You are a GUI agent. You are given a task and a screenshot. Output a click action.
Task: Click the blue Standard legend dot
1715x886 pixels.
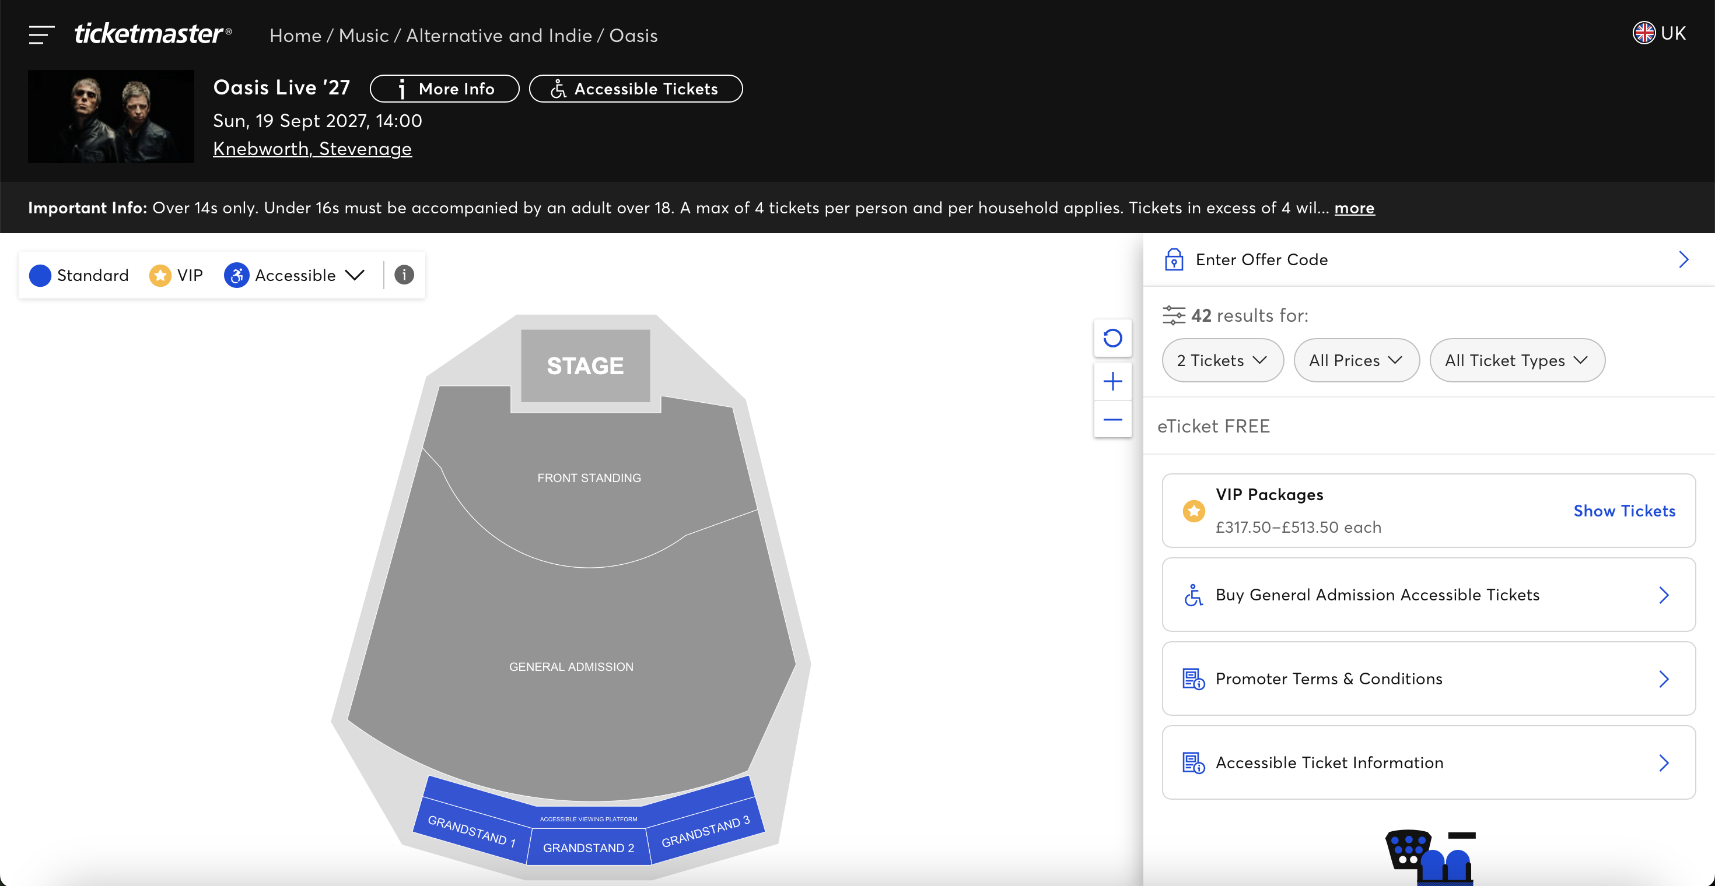(40, 275)
